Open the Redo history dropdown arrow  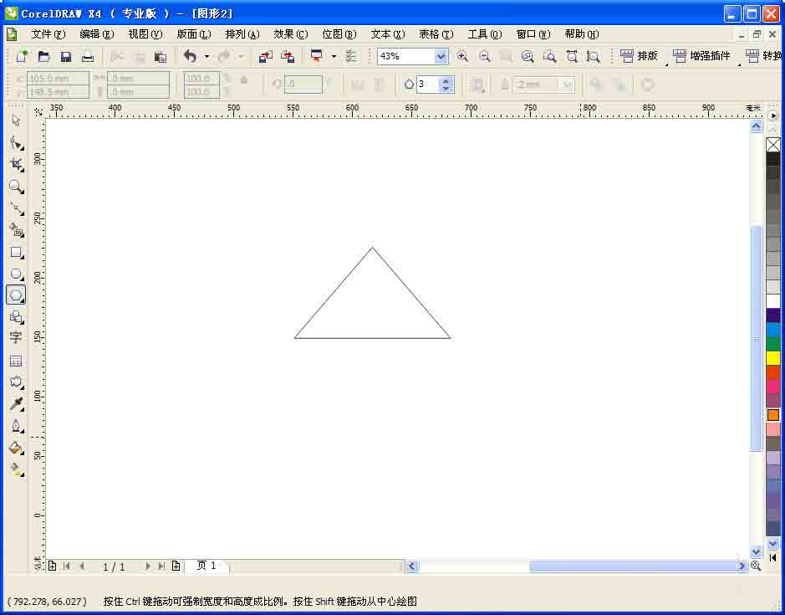[240, 55]
